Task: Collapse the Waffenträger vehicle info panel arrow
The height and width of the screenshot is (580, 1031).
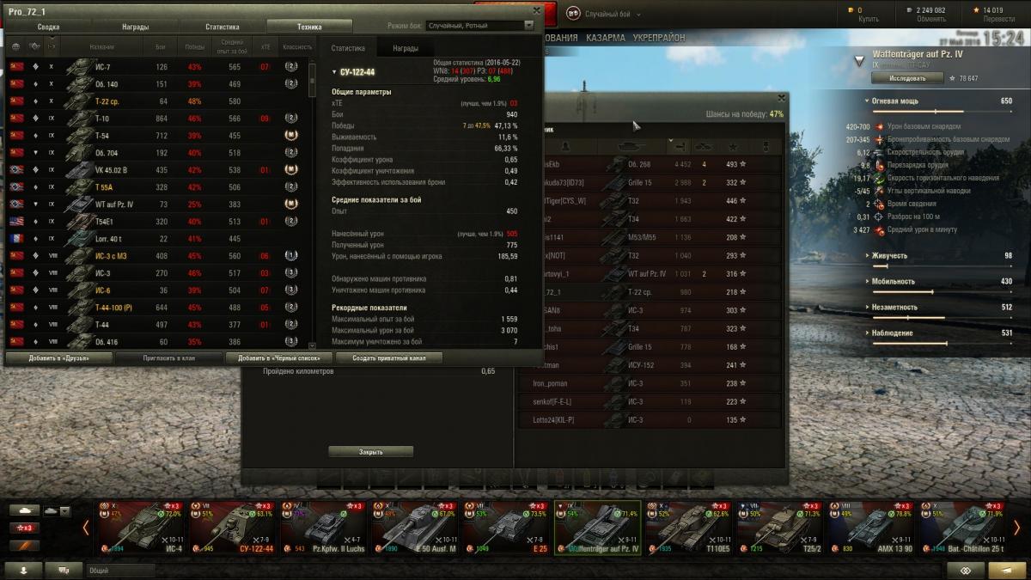Action: pos(858,61)
